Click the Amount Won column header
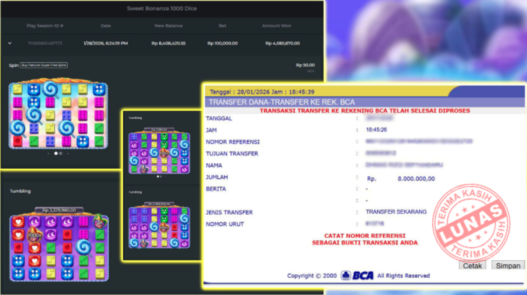The width and height of the screenshot is (527, 295). pos(276,26)
